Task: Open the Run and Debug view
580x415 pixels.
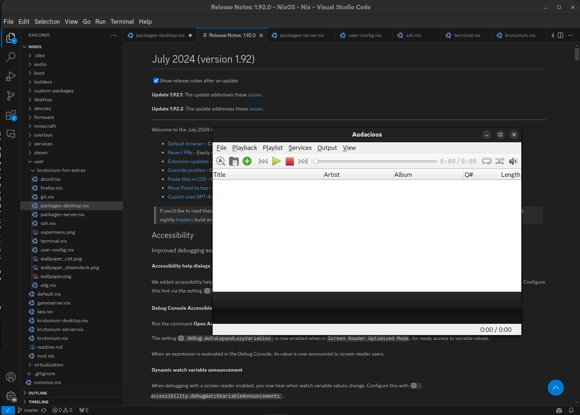Action: tap(11, 76)
